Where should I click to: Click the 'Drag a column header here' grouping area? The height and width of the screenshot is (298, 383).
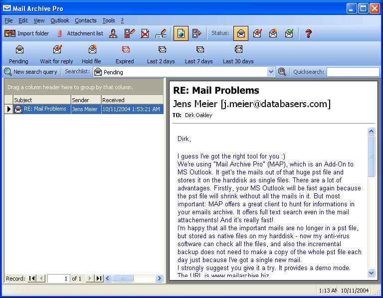point(84,87)
